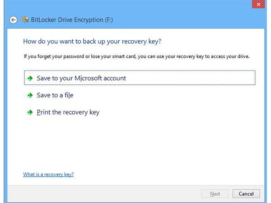Close the BitLocker dialog with red X
Image resolution: width=271 pixels, height=203 pixels.
pos(258,4)
